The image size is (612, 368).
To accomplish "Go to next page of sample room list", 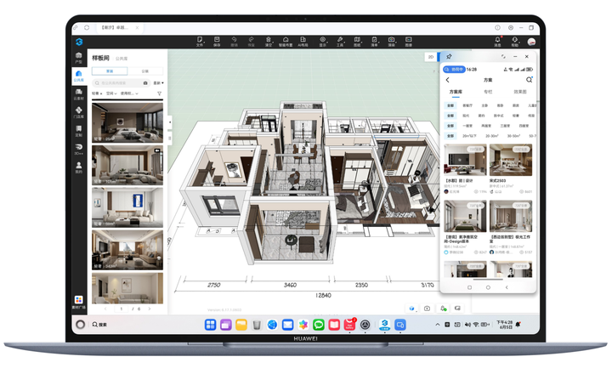I will (150, 309).
